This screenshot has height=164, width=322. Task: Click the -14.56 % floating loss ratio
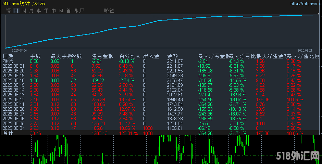[237, 81]
